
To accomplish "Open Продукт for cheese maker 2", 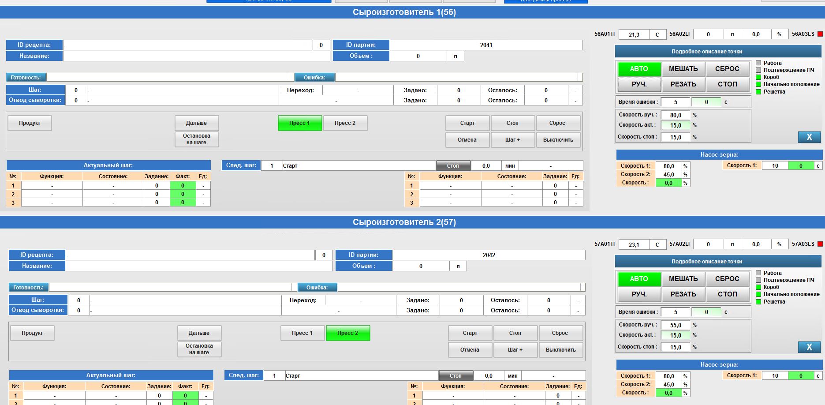I will pos(32,333).
